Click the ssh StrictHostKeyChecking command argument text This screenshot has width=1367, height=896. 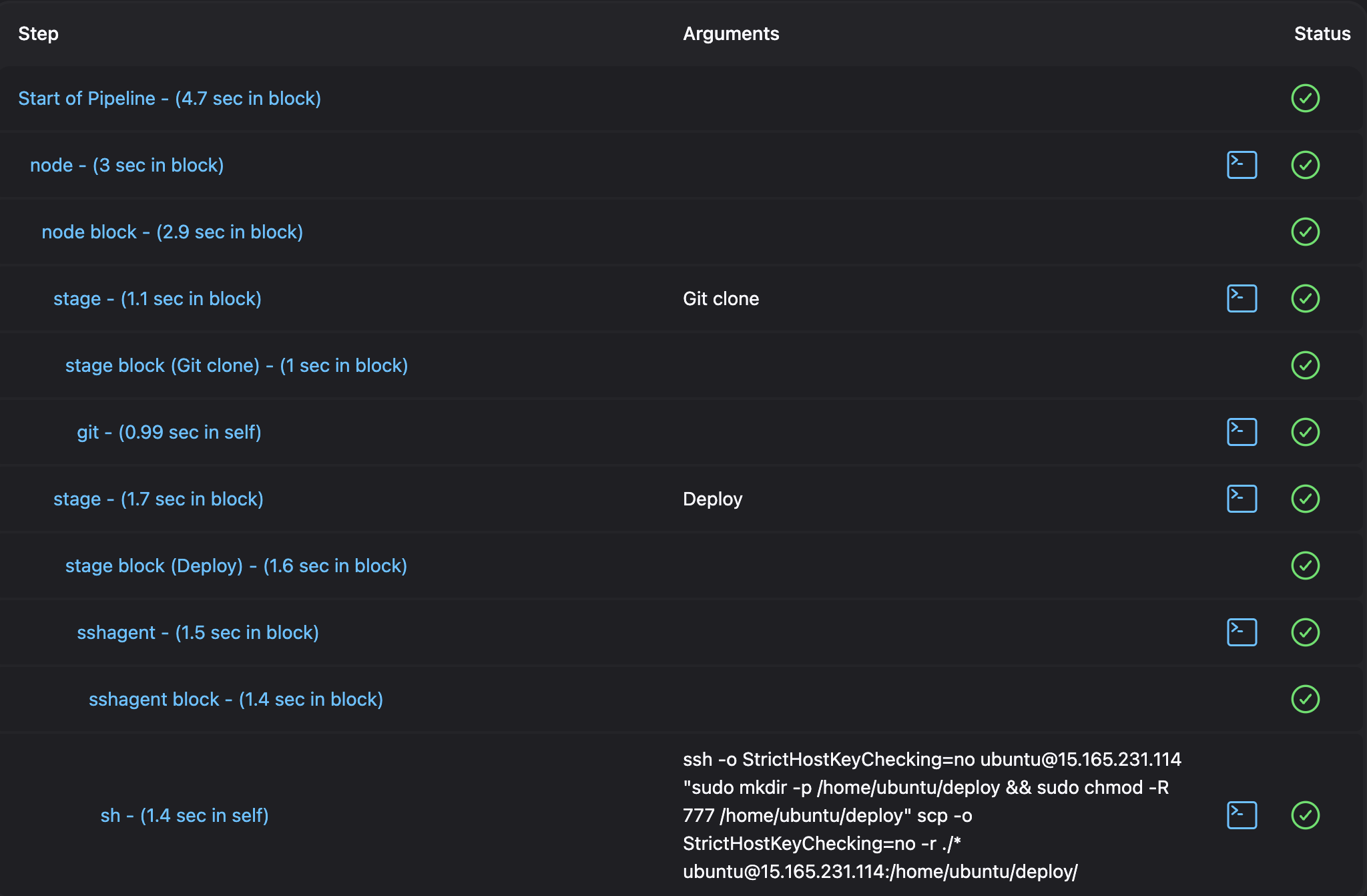(932, 815)
